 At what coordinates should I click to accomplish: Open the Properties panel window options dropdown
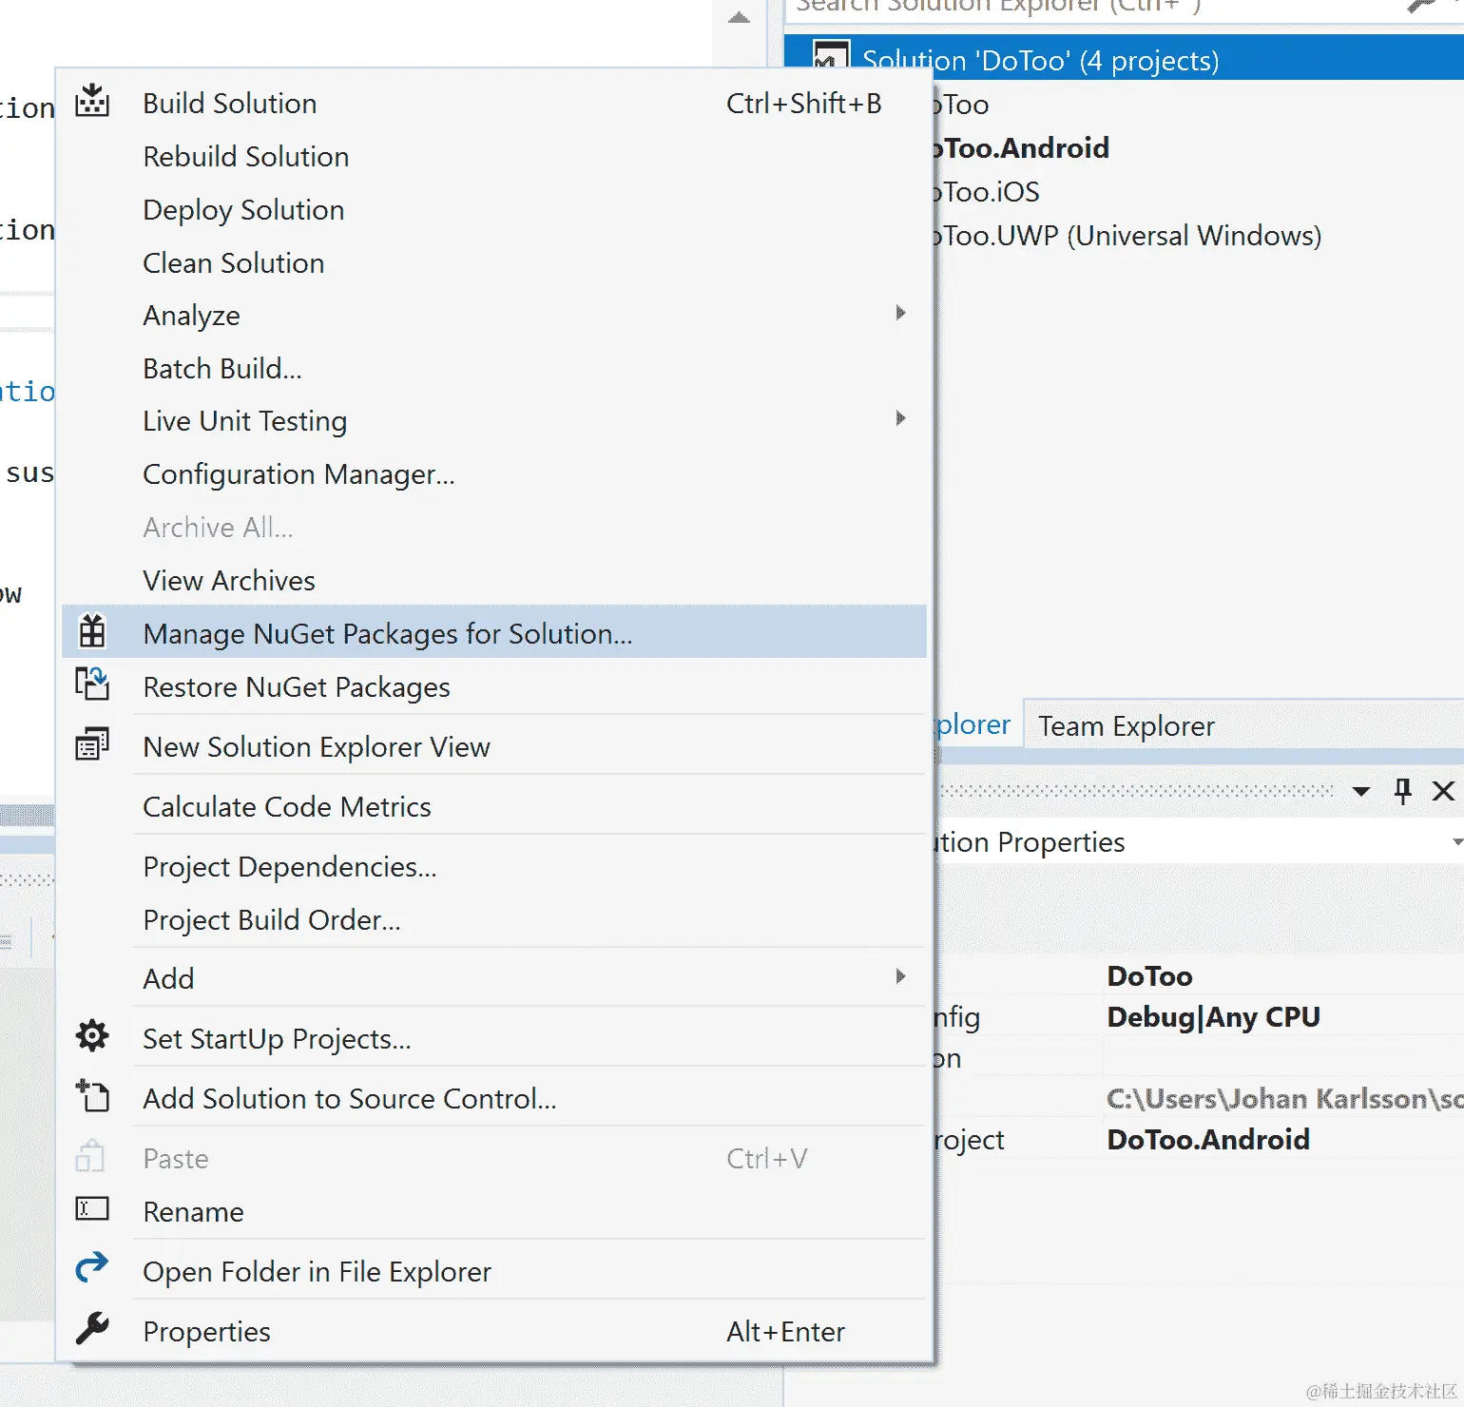click(x=1361, y=791)
